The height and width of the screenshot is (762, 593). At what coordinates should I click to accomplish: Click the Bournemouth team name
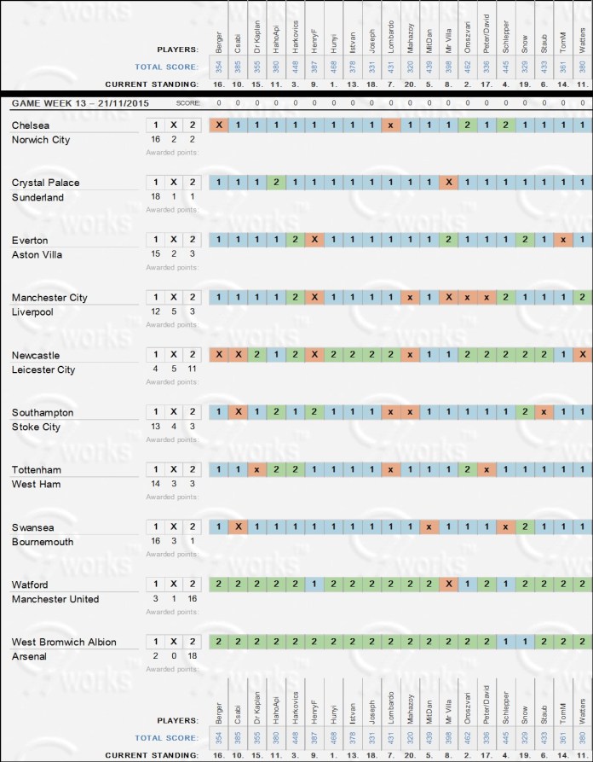coord(43,542)
